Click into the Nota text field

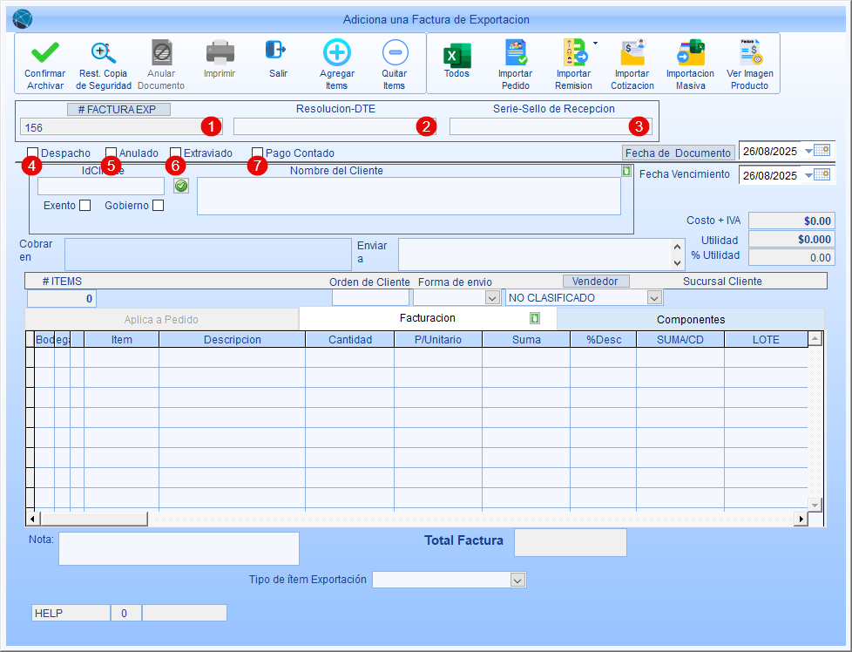tap(179, 548)
